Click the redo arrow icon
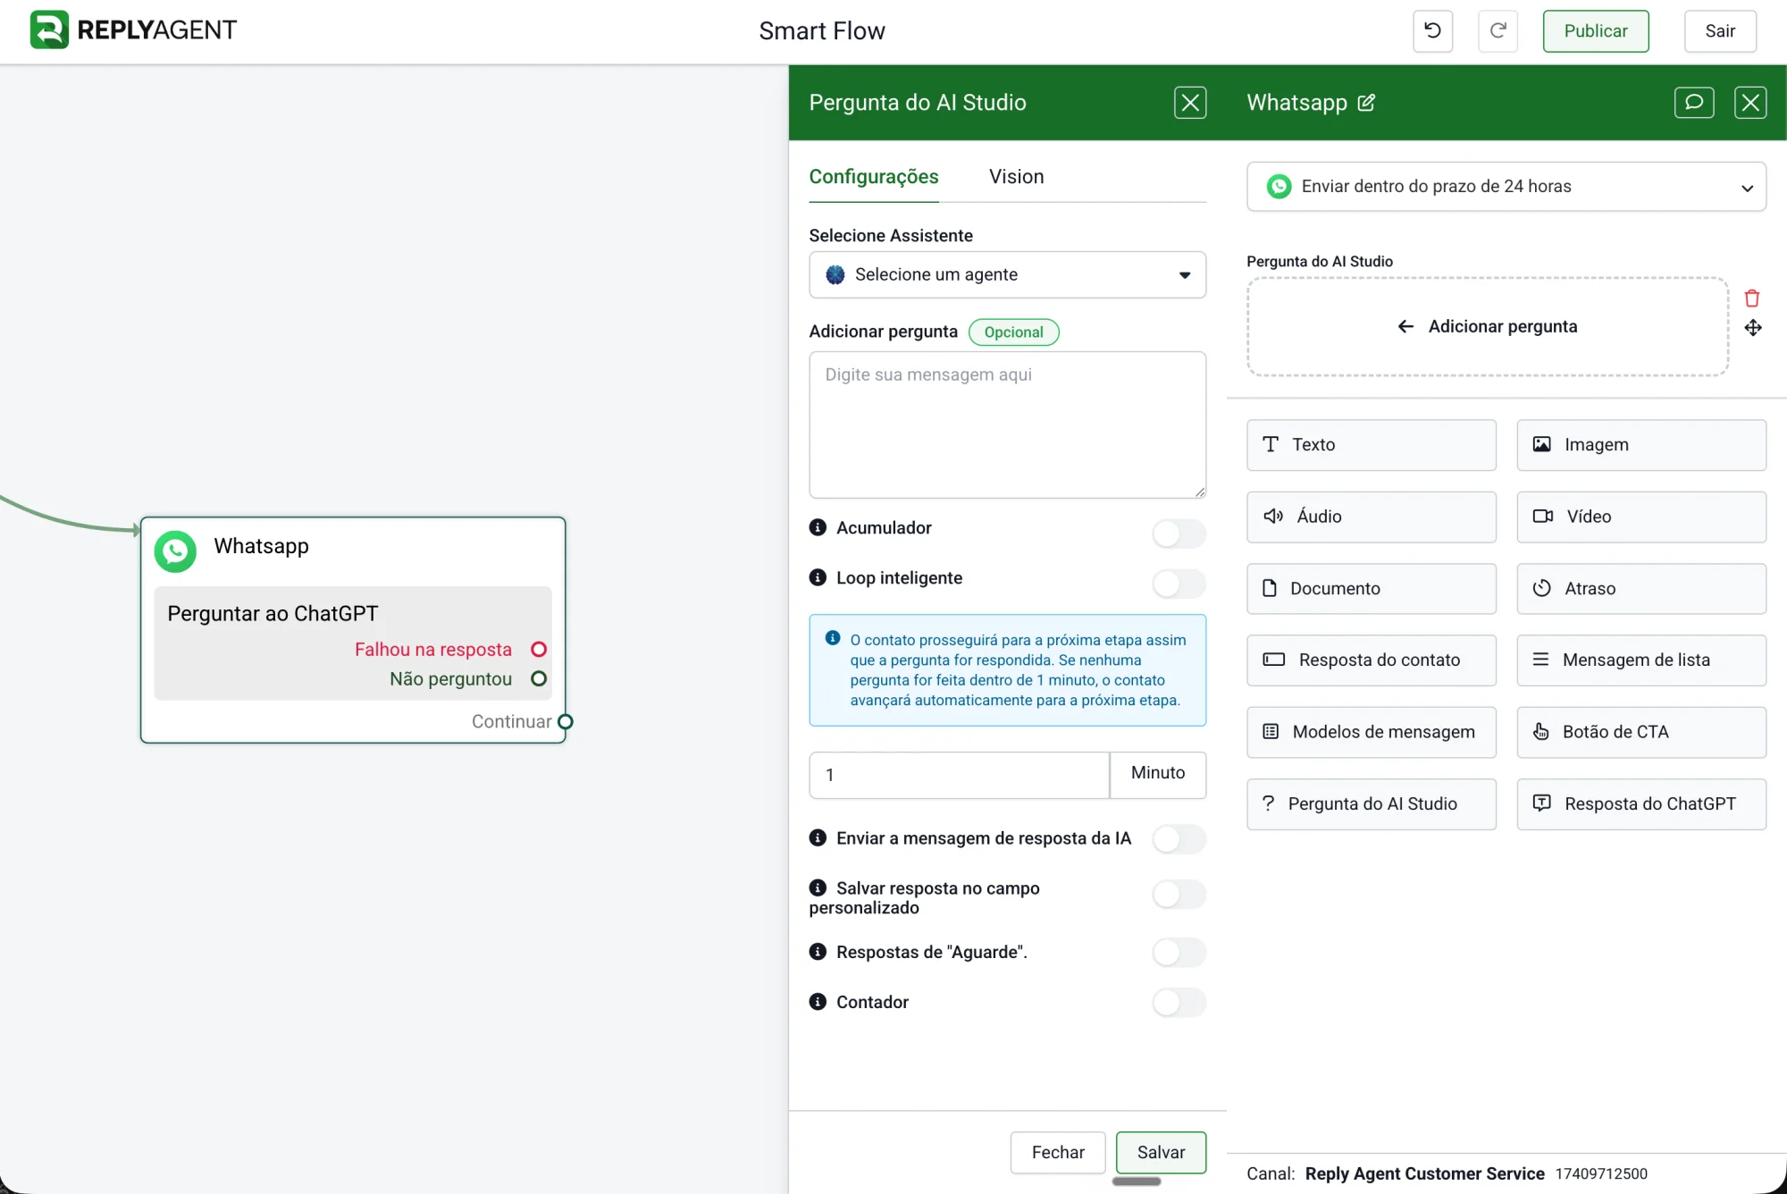This screenshot has width=1787, height=1194. coord(1498,30)
